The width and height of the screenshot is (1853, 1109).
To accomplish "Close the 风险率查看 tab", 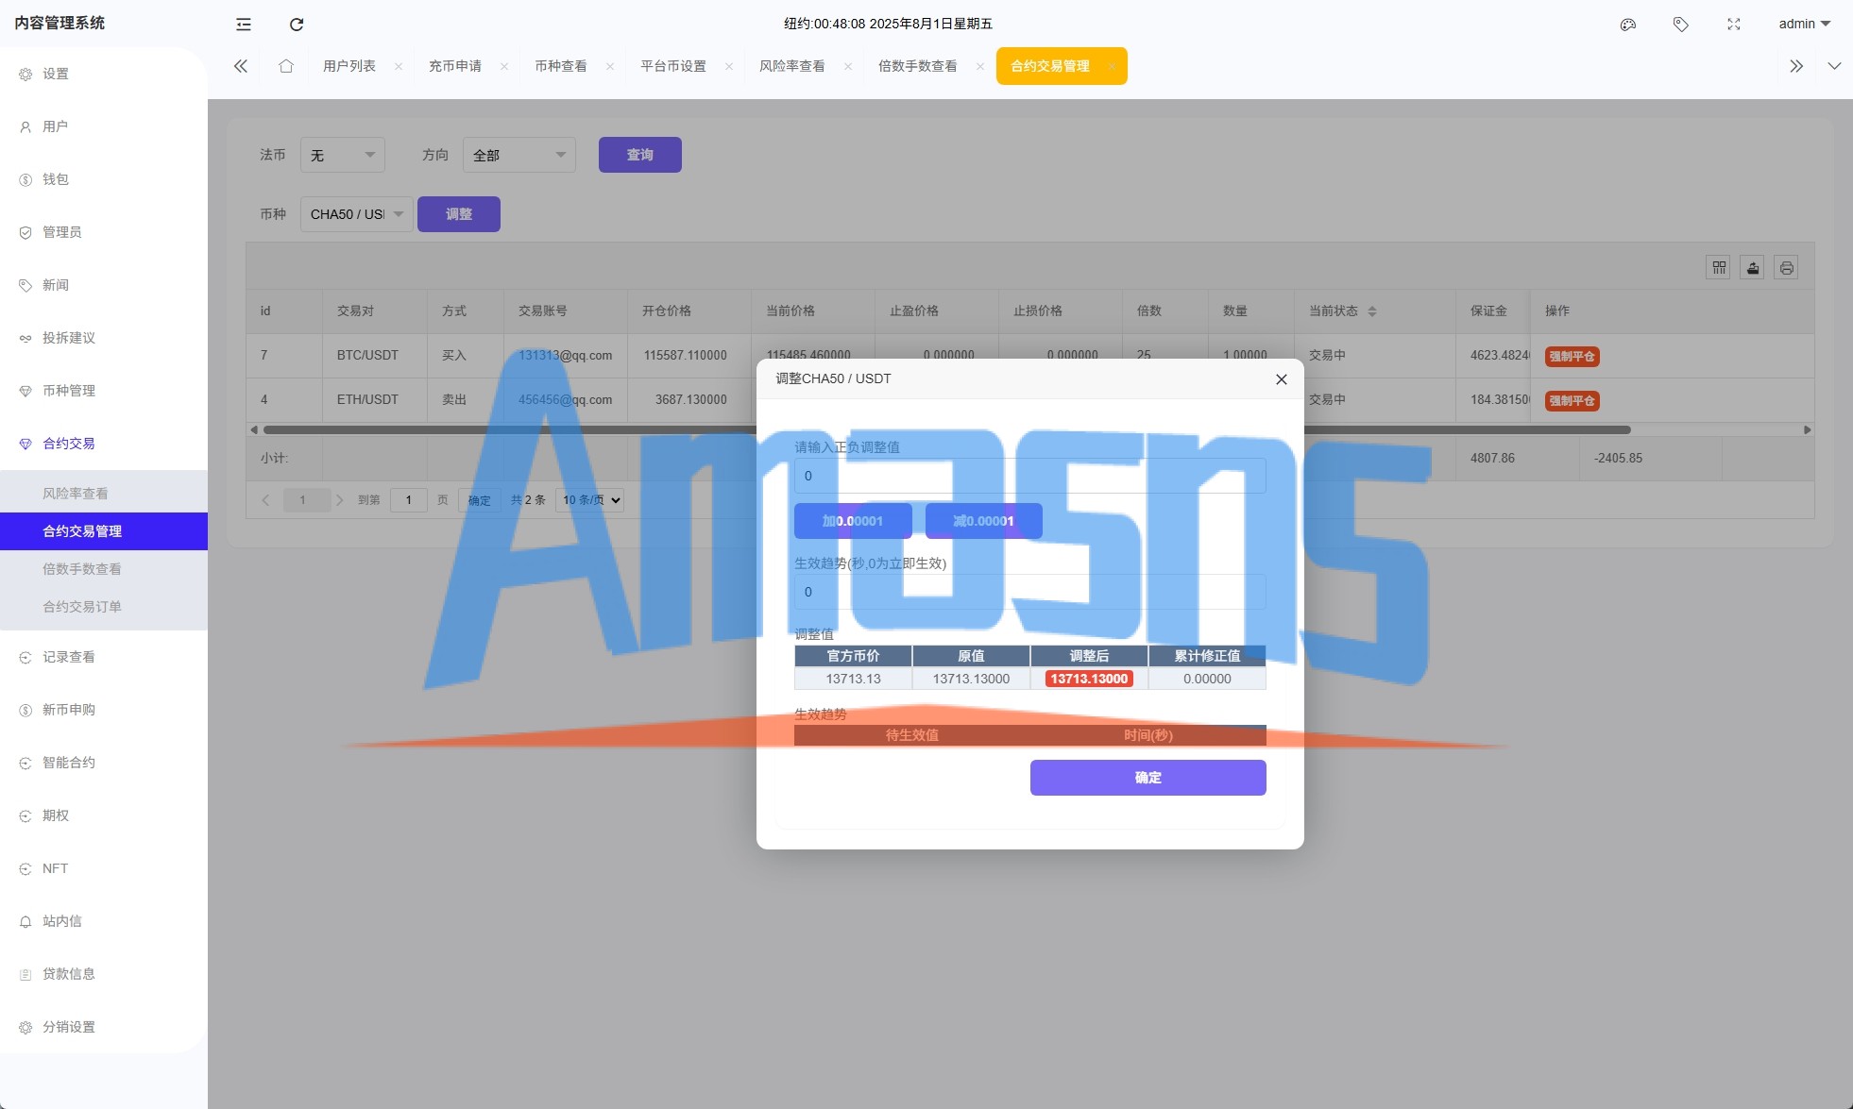I will click(x=848, y=66).
